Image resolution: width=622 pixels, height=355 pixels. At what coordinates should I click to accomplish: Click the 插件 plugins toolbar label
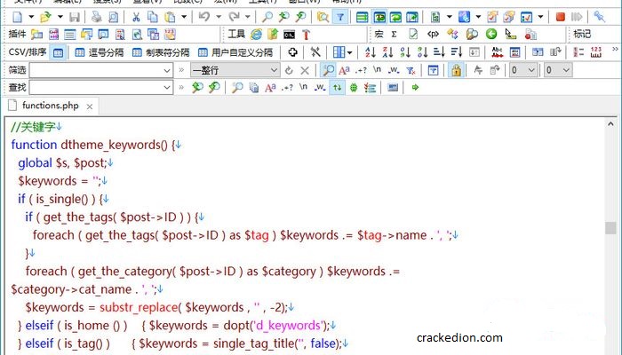17,35
